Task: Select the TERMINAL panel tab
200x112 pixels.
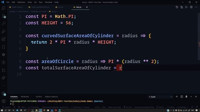Action: [x=14, y=97]
